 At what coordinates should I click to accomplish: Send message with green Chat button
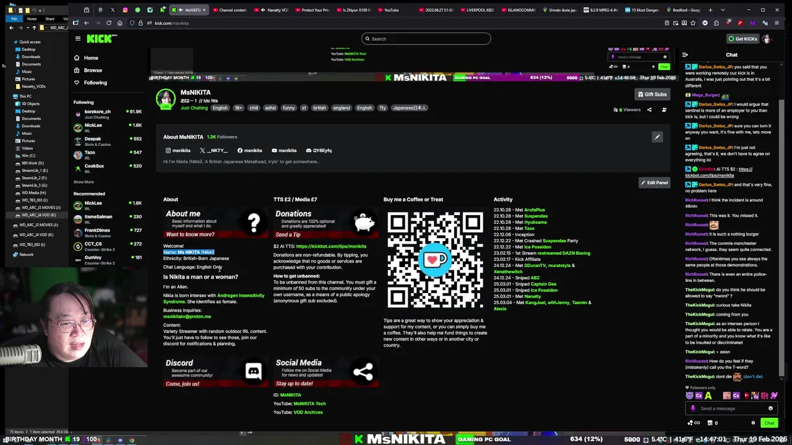[x=768, y=423]
